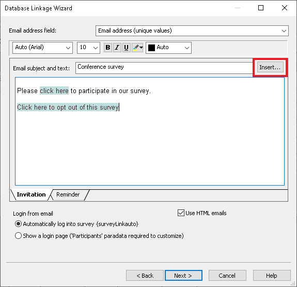Open the Auto text color dropdown
Image resolution: width=297 pixels, height=287 pixels.
pyautogui.click(x=168, y=48)
